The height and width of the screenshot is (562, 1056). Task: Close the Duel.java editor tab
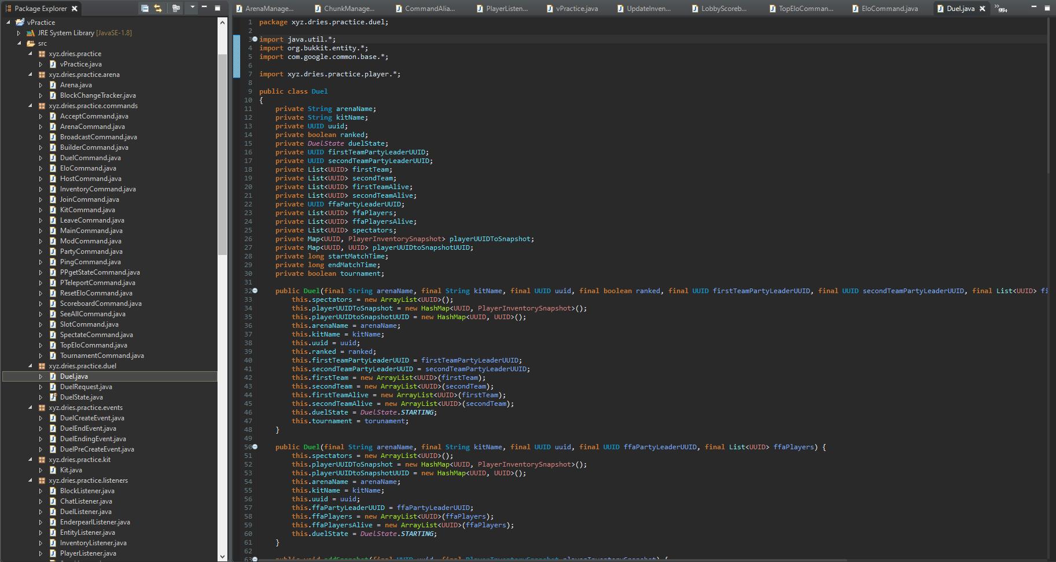[x=982, y=9]
